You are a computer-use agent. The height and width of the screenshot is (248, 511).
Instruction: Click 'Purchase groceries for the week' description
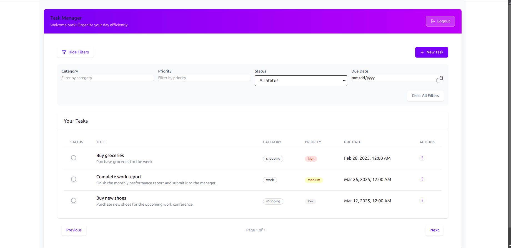tap(124, 162)
